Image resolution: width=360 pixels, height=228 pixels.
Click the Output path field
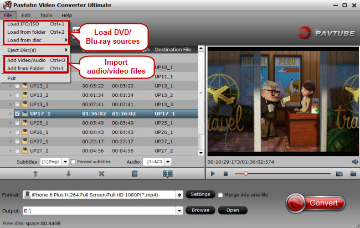99,210
